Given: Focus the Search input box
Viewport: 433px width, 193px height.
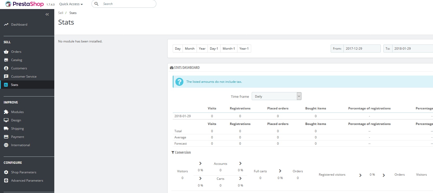Looking at the screenshot, I should coord(124,4).
